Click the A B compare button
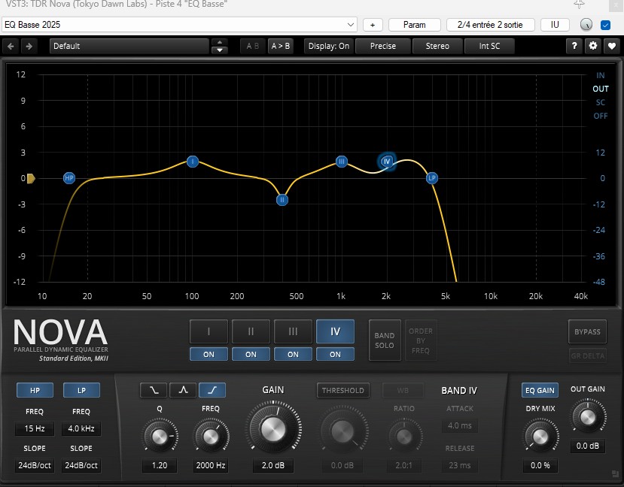Image resolution: width=624 pixels, height=487 pixels. (252, 46)
